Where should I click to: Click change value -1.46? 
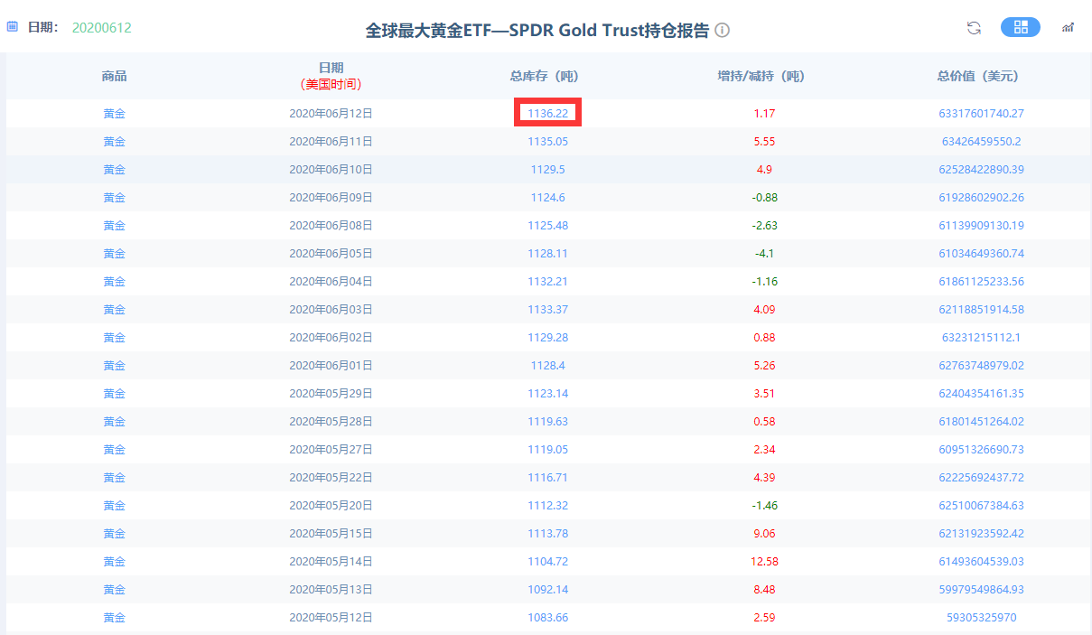[x=765, y=506]
